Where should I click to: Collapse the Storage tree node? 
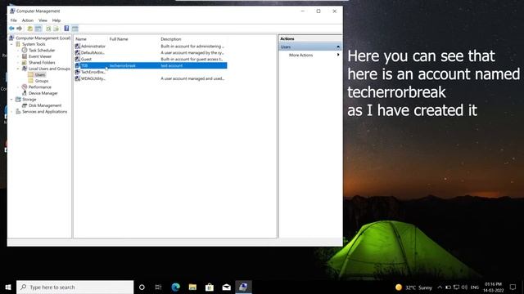click(x=12, y=100)
